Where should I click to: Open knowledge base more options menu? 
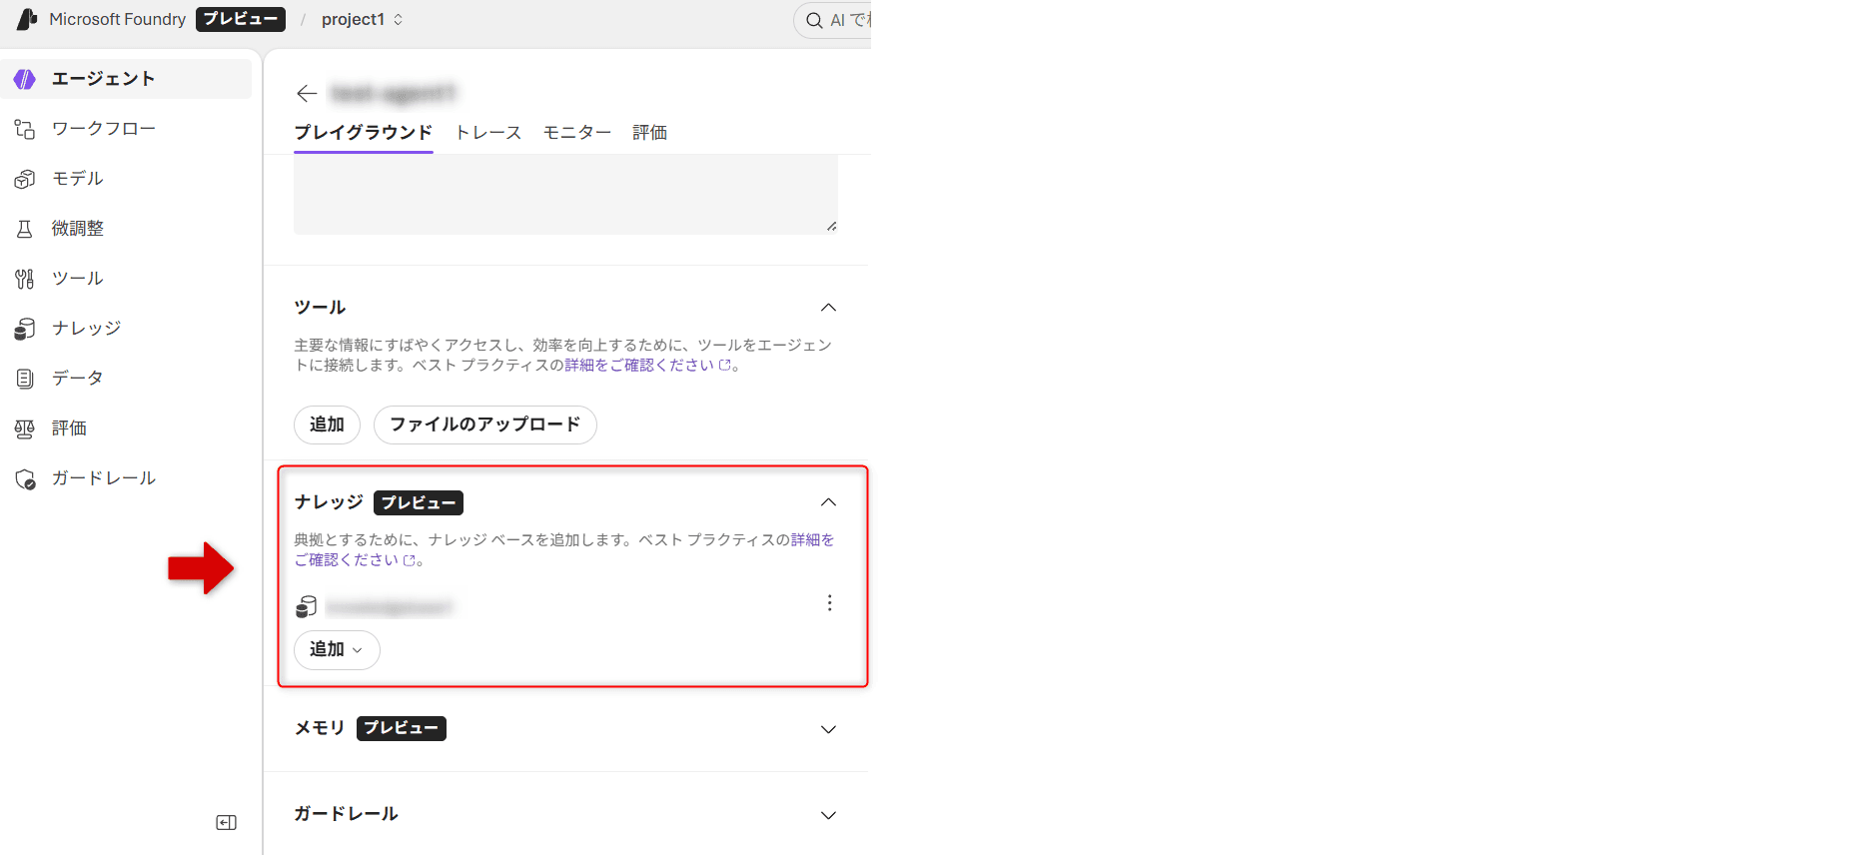tap(829, 603)
